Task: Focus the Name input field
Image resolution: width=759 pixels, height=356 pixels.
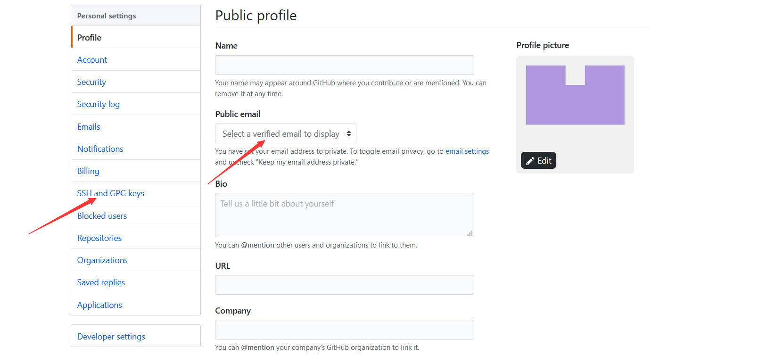Action: click(345, 65)
